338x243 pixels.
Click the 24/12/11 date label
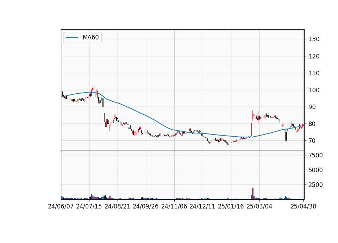click(202, 206)
